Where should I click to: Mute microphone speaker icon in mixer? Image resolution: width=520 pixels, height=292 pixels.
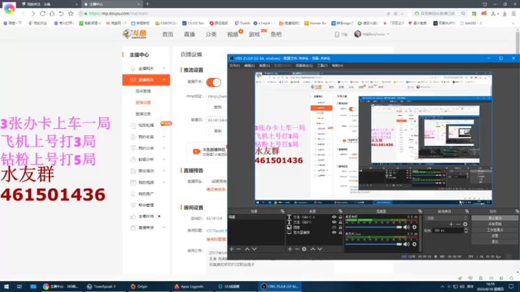coord(407,244)
